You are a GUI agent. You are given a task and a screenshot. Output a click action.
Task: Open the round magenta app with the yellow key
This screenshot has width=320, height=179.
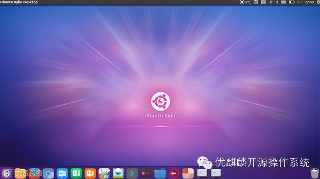click(x=174, y=174)
